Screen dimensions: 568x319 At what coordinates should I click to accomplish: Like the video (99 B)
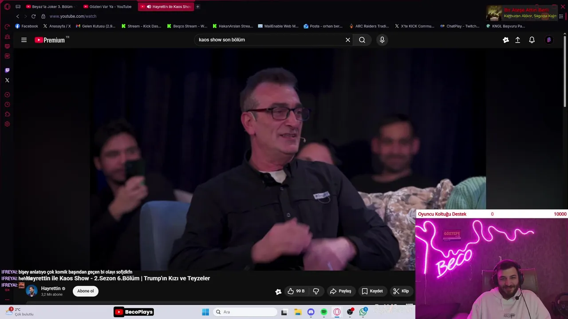296,291
